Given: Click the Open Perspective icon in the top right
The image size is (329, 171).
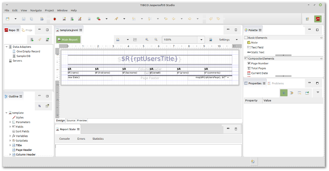Looking at the screenshot, I should [307, 19].
